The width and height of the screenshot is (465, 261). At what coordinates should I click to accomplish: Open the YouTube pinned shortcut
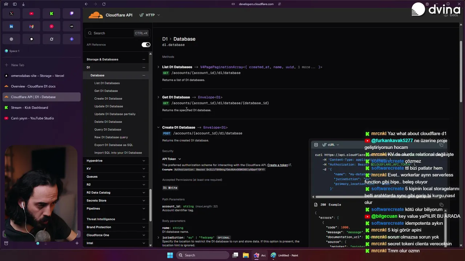click(31, 13)
